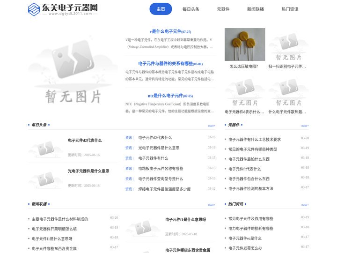Switch to the 新闻联播 navigation tab

(x=256, y=9)
